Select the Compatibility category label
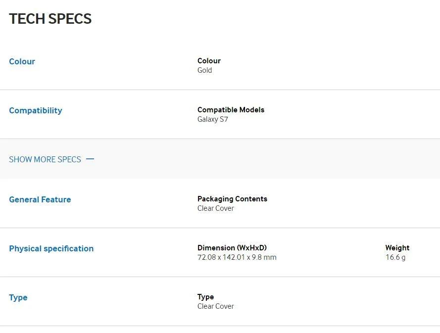 click(36, 110)
